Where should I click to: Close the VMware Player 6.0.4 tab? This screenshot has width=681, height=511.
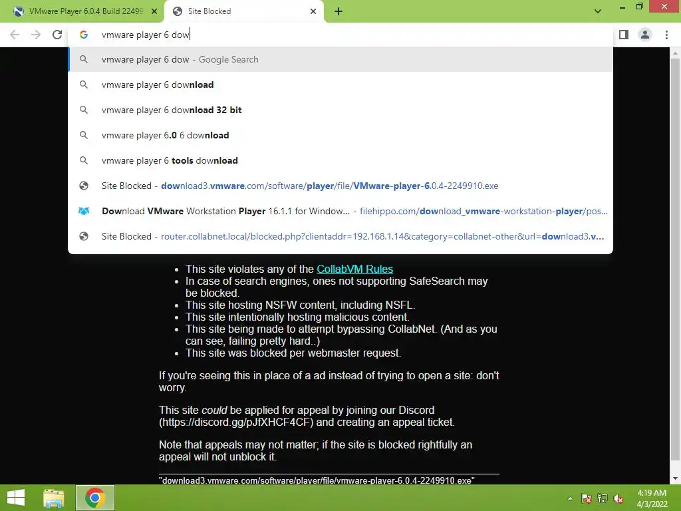tap(154, 11)
